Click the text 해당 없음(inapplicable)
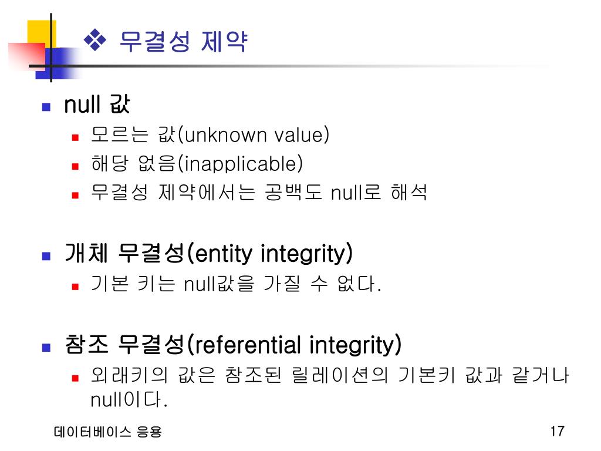 tap(197, 164)
